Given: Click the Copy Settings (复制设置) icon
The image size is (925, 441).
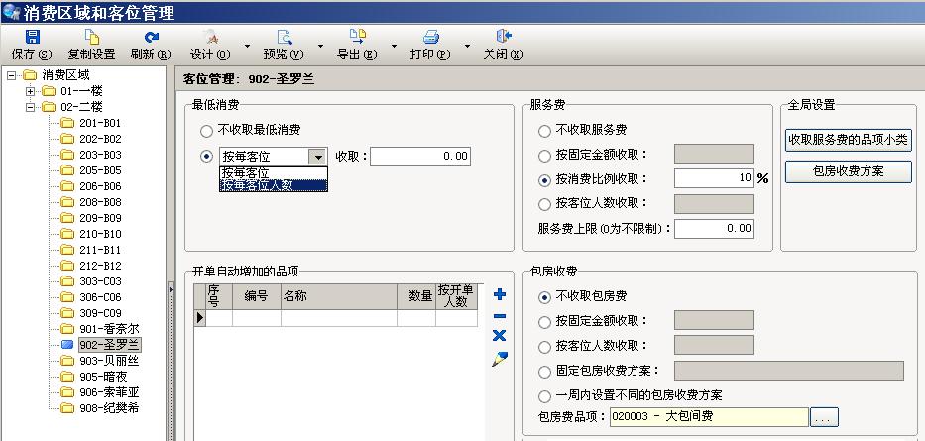Looking at the screenshot, I should tap(91, 37).
